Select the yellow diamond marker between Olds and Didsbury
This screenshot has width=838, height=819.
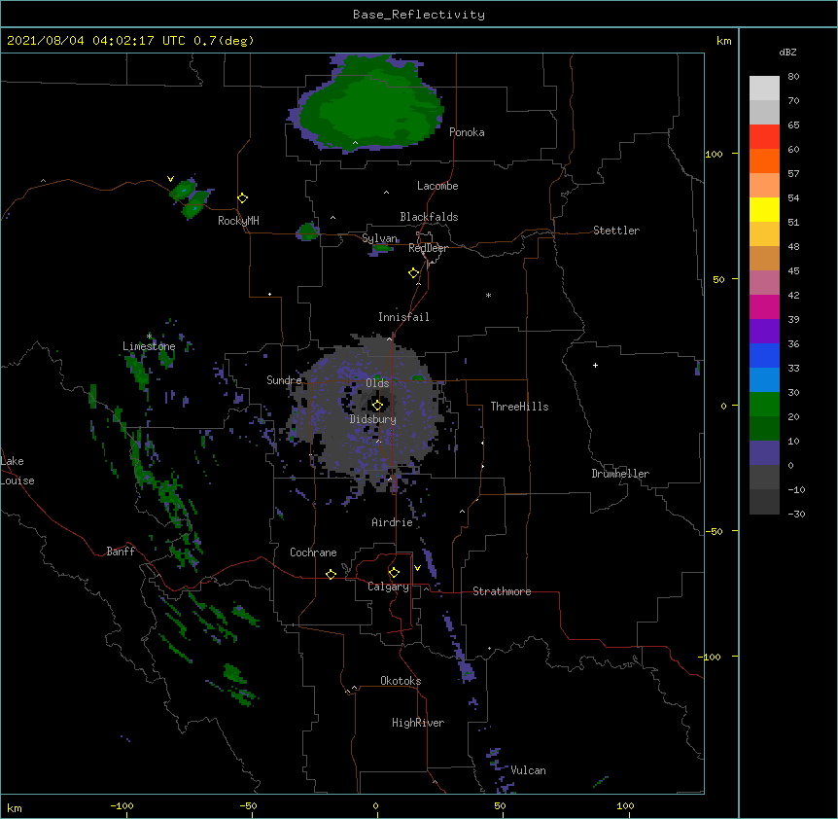[x=377, y=405]
